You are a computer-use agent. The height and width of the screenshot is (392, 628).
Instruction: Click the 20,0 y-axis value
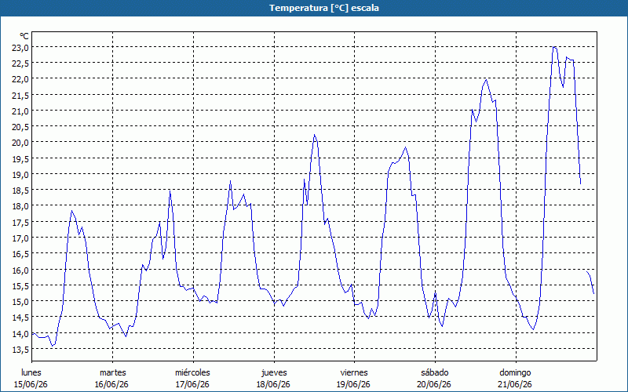click(x=20, y=143)
